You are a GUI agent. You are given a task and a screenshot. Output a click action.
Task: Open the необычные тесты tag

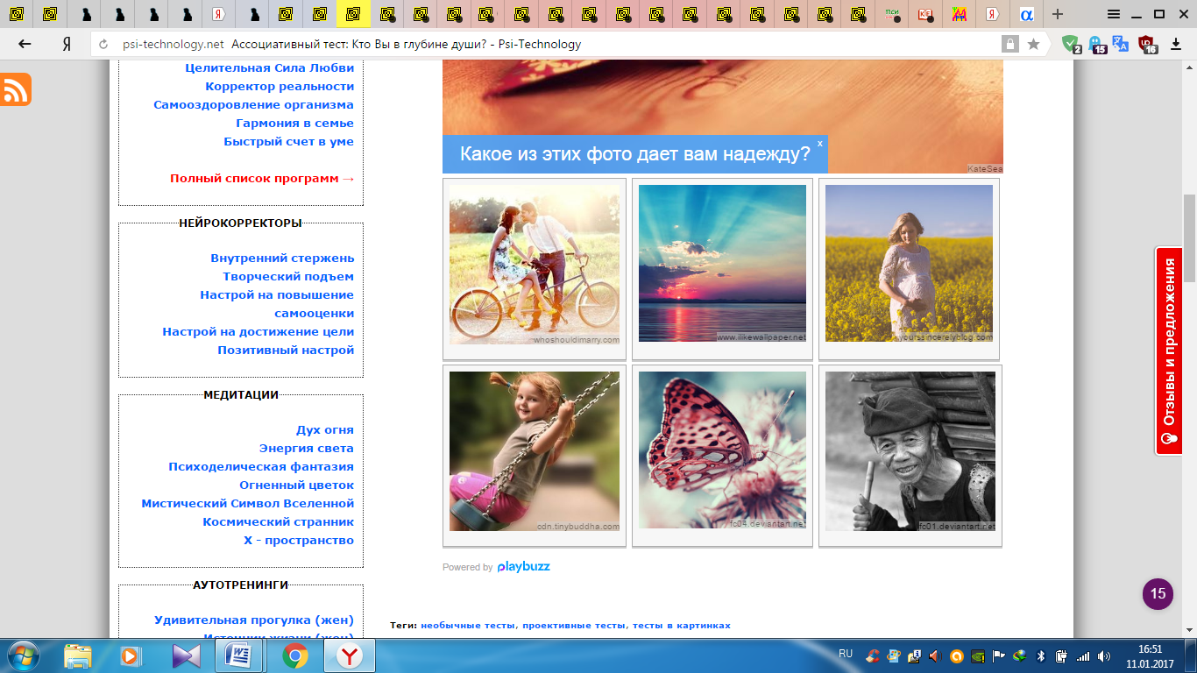(x=469, y=626)
